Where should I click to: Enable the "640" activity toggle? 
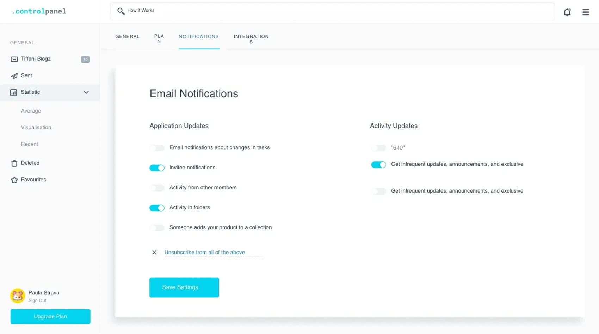pyautogui.click(x=378, y=148)
